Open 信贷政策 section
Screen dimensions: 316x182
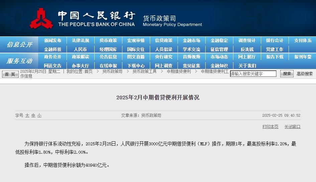click(164, 40)
